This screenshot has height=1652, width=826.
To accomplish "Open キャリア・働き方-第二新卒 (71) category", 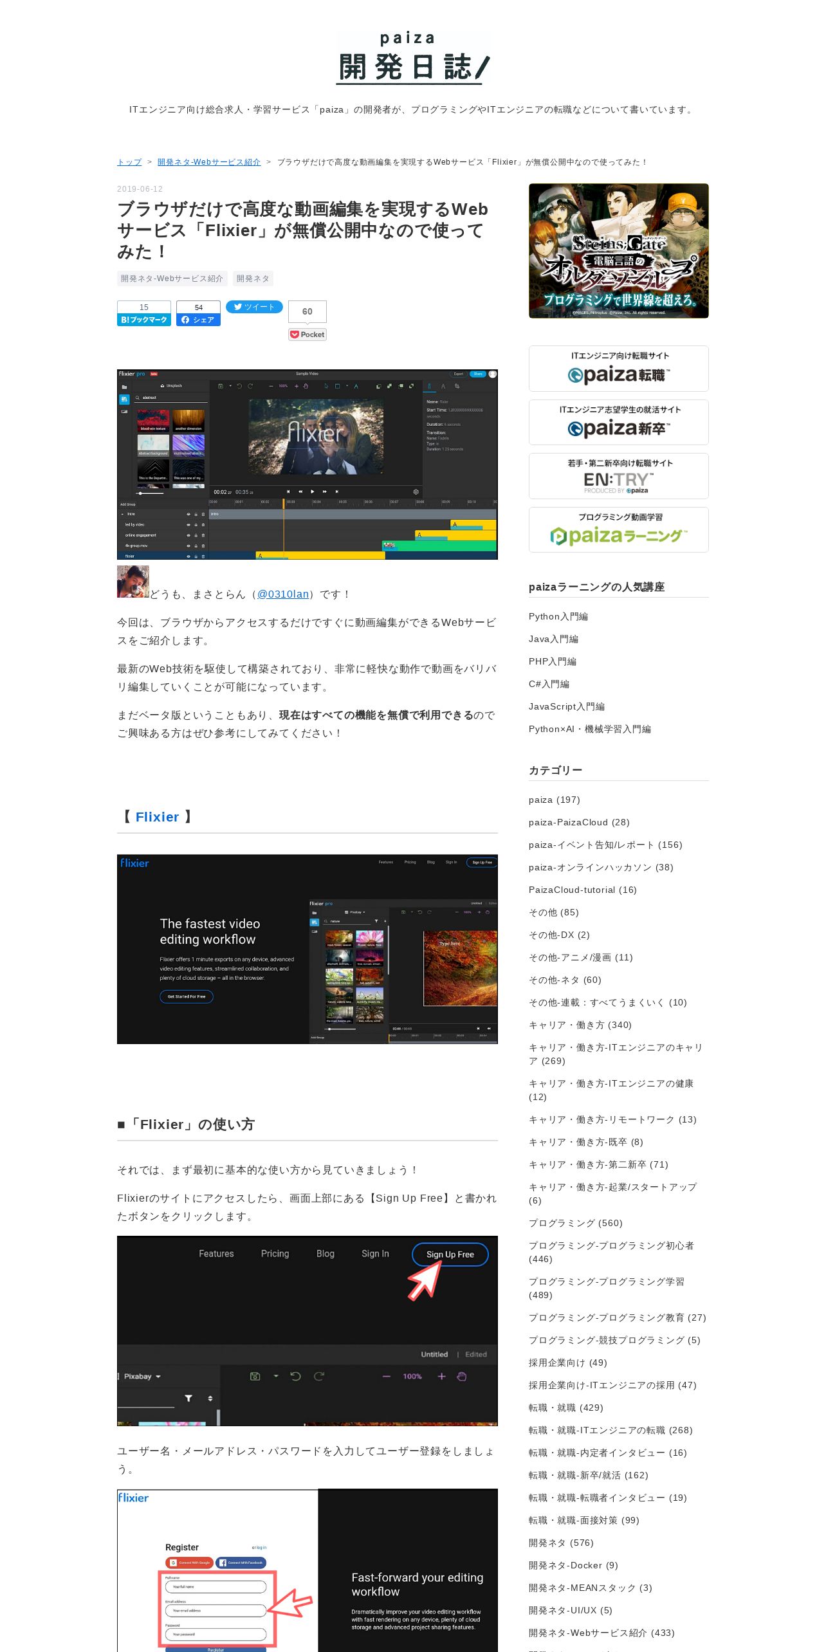I will click(598, 1164).
